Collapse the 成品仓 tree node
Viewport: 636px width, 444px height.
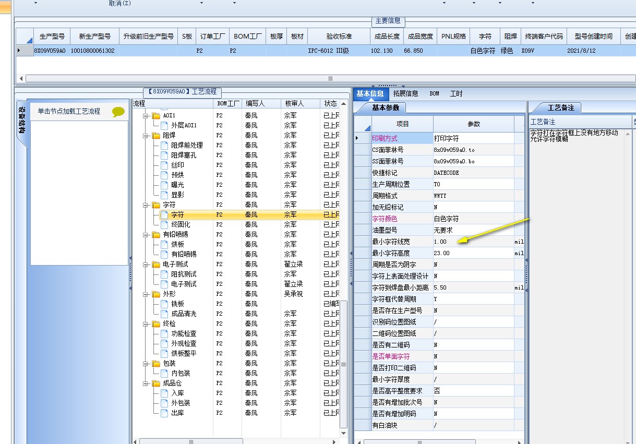click(x=146, y=383)
